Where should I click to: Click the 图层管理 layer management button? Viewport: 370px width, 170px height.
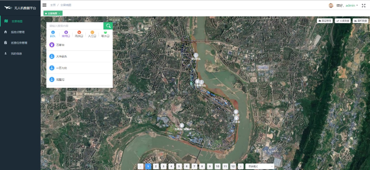pyautogui.click(x=325, y=21)
